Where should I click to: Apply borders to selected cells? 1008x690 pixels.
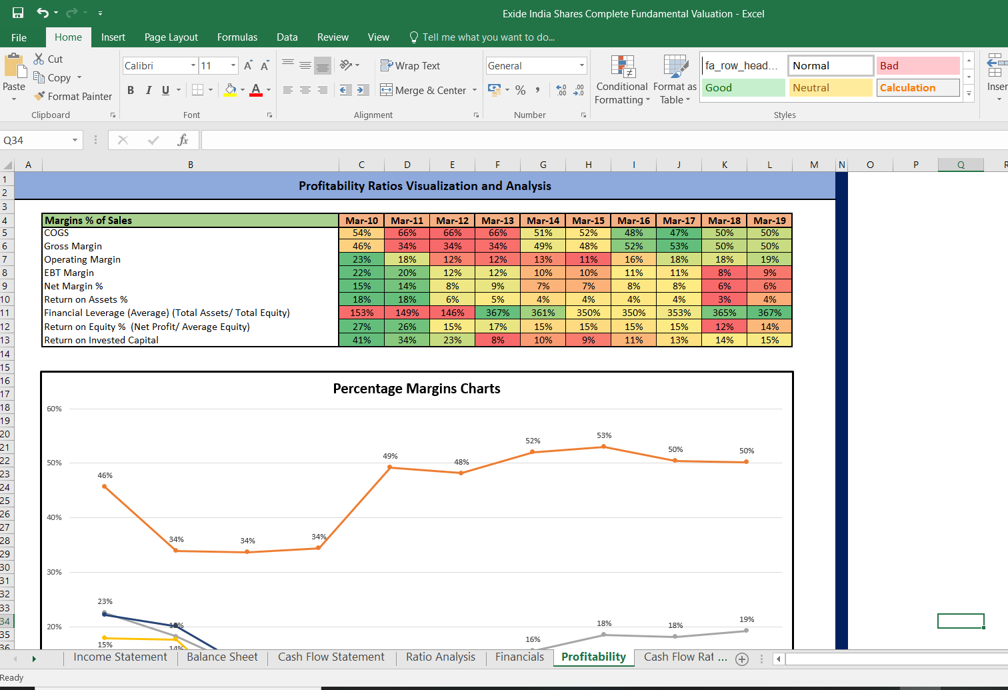(197, 90)
